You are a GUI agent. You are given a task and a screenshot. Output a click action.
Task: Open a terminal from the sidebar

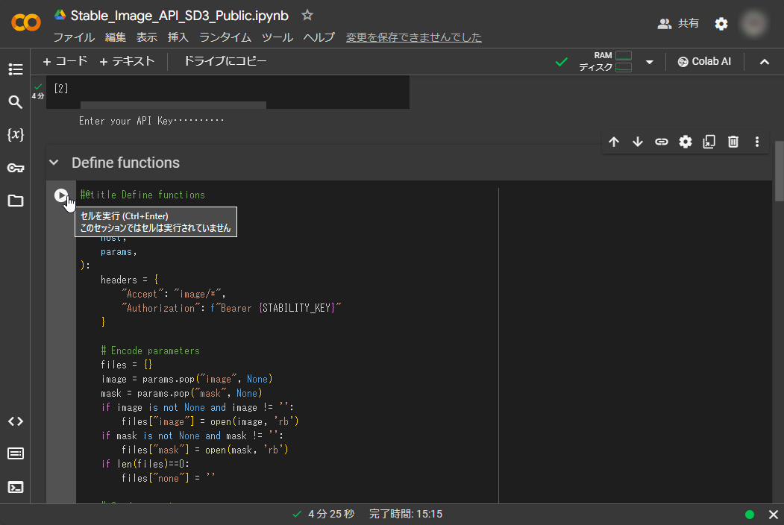click(x=16, y=487)
